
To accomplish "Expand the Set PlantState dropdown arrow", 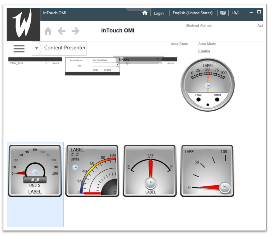I will (117, 65).
